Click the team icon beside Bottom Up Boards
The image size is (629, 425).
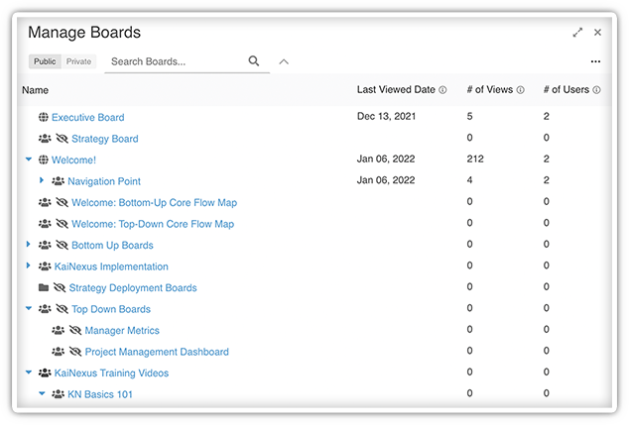tap(45, 245)
